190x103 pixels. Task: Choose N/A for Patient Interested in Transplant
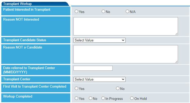[x=127, y=12]
